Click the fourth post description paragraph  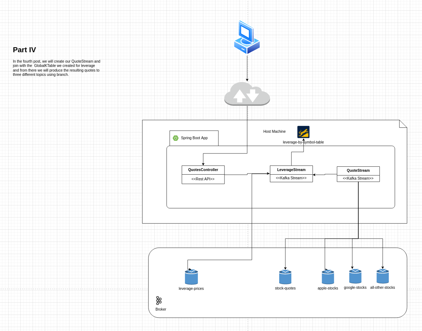[x=57, y=68]
